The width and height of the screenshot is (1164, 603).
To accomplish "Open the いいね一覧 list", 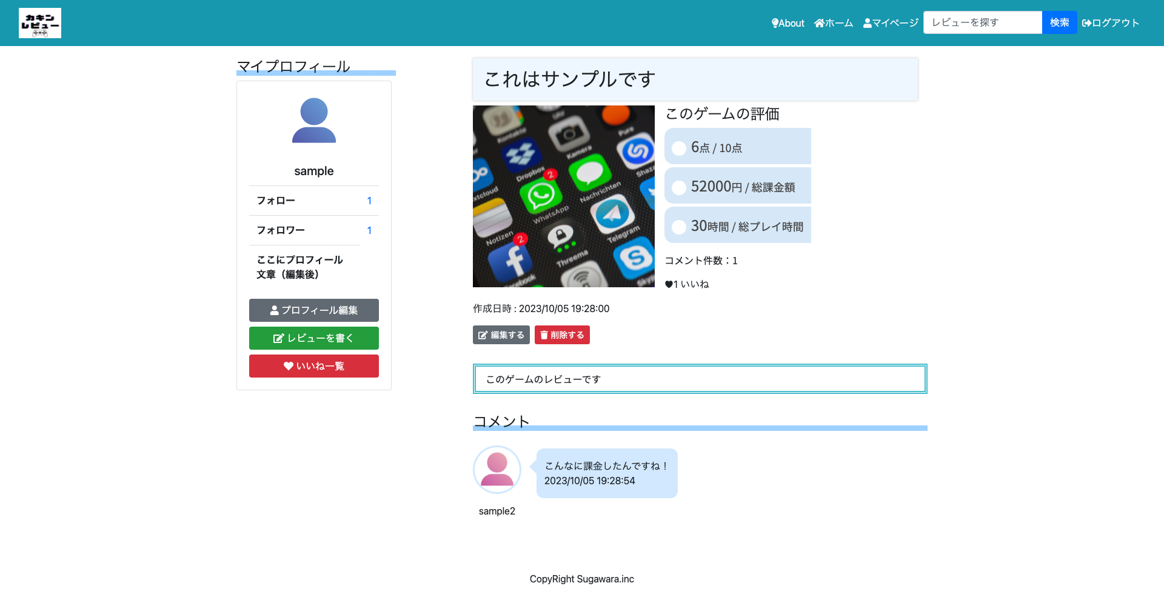I will 313,366.
